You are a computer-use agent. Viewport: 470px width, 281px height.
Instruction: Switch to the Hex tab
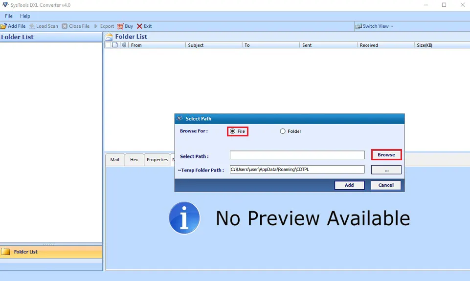point(134,160)
